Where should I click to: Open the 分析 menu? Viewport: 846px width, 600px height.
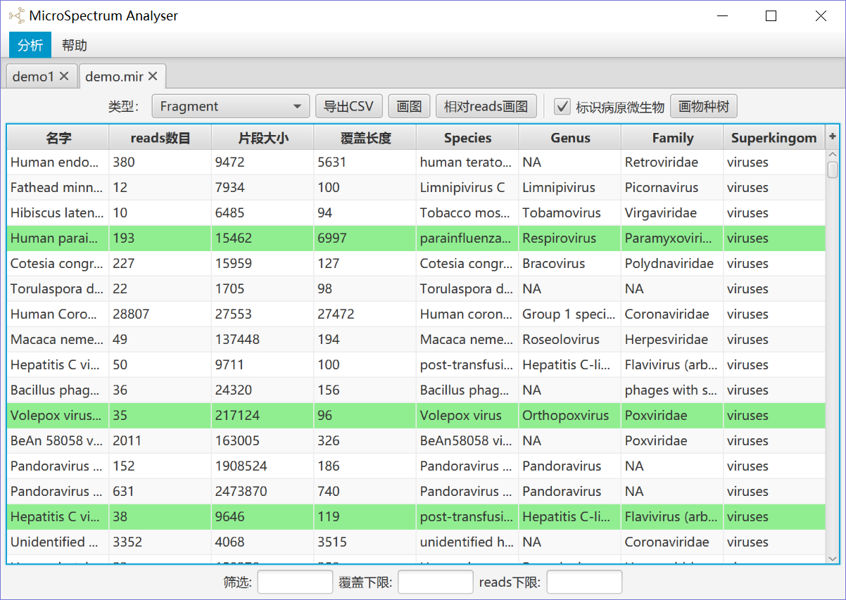[30, 46]
